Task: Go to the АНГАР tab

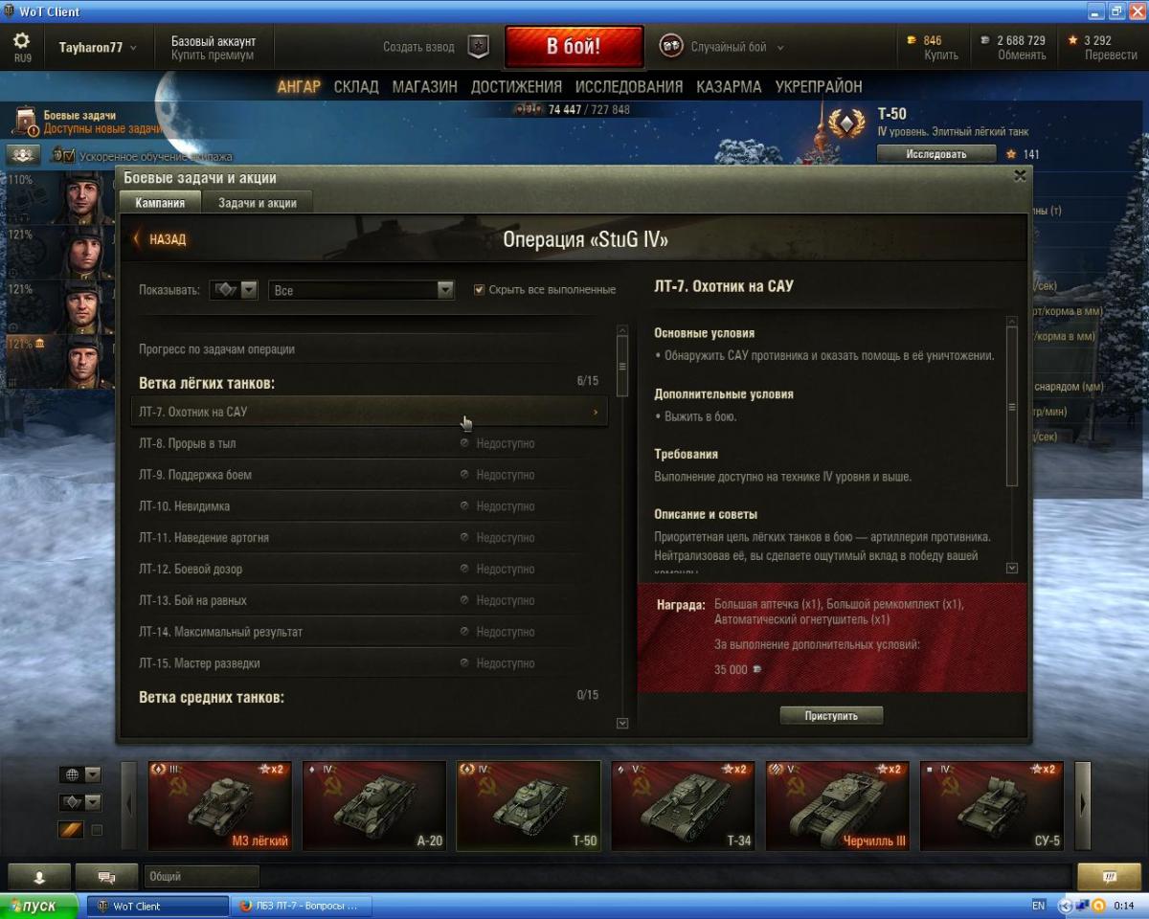Action: pyautogui.click(x=299, y=86)
